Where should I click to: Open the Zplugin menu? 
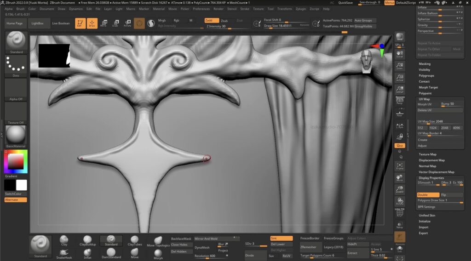(300, 9)
